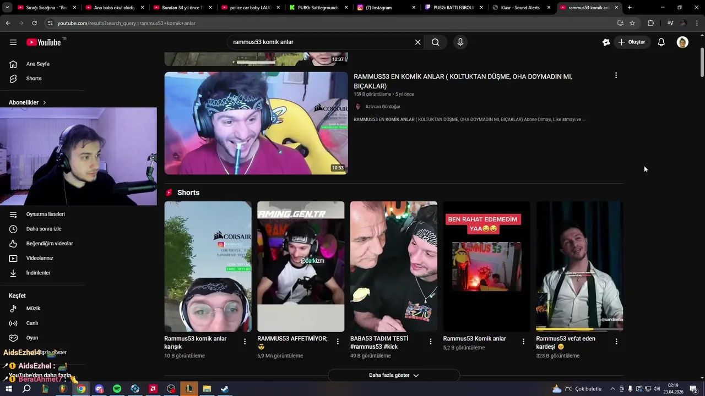Click title Rammus53 vefat eden kardeşi
The width and height of the screenshot is (705, 396).
[566, 343]
